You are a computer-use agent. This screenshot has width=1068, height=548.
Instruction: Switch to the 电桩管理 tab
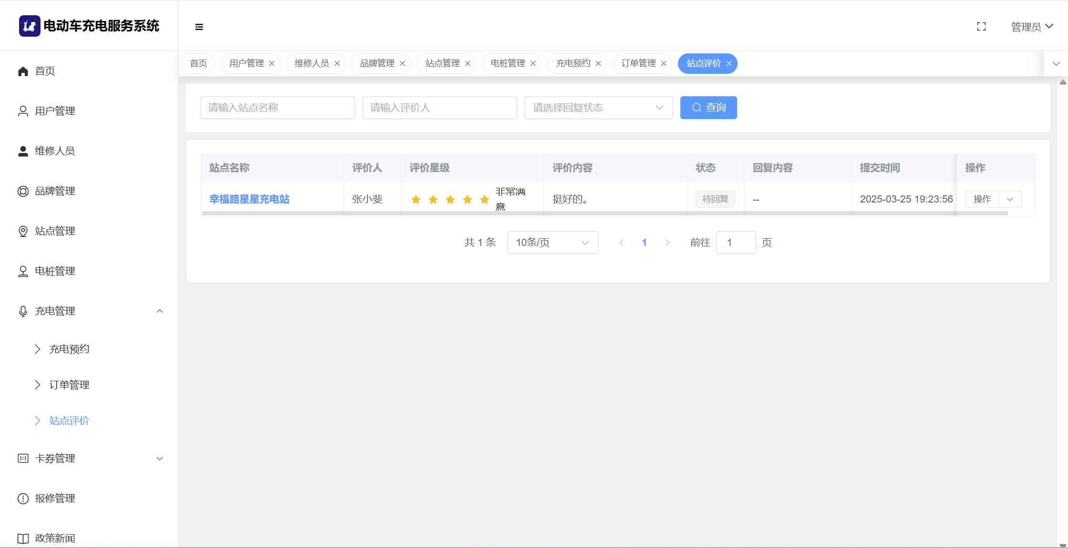coord(507,63)
